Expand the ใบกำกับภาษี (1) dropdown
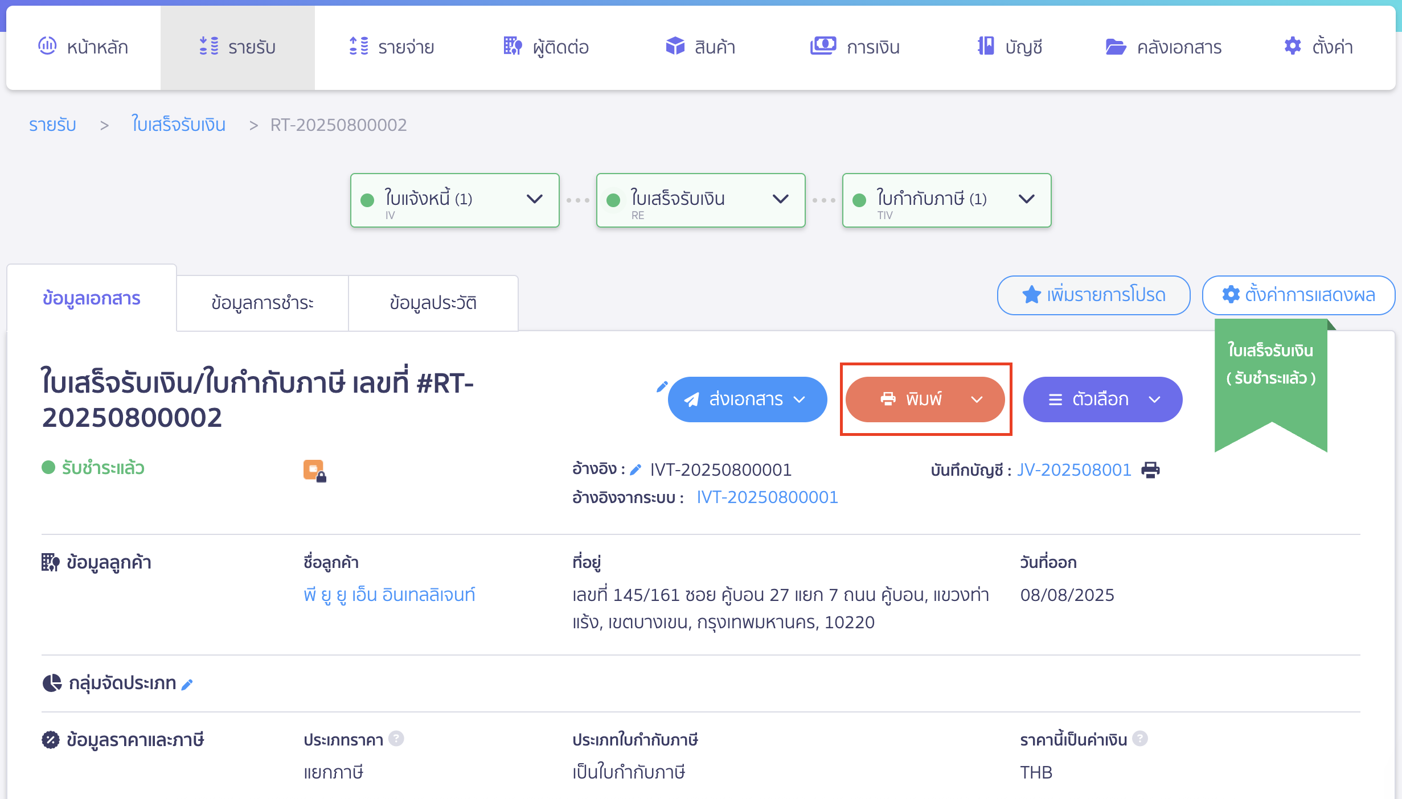This screenshot has width=1402, height=799. (x=1026, y=199)
